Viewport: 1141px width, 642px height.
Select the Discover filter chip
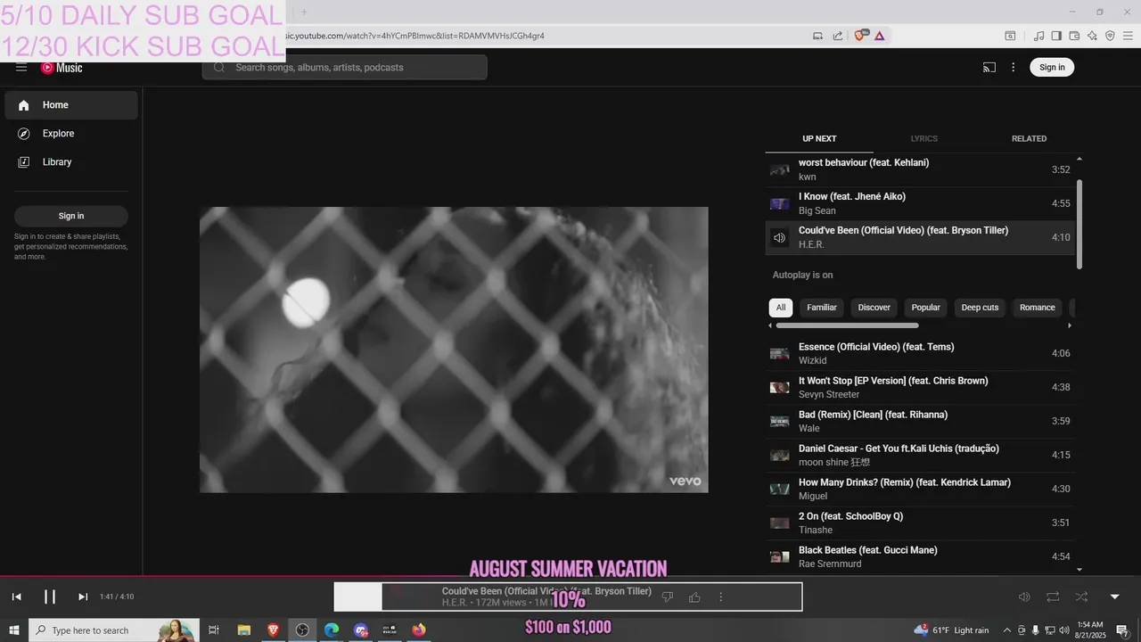tap(874, 308)
